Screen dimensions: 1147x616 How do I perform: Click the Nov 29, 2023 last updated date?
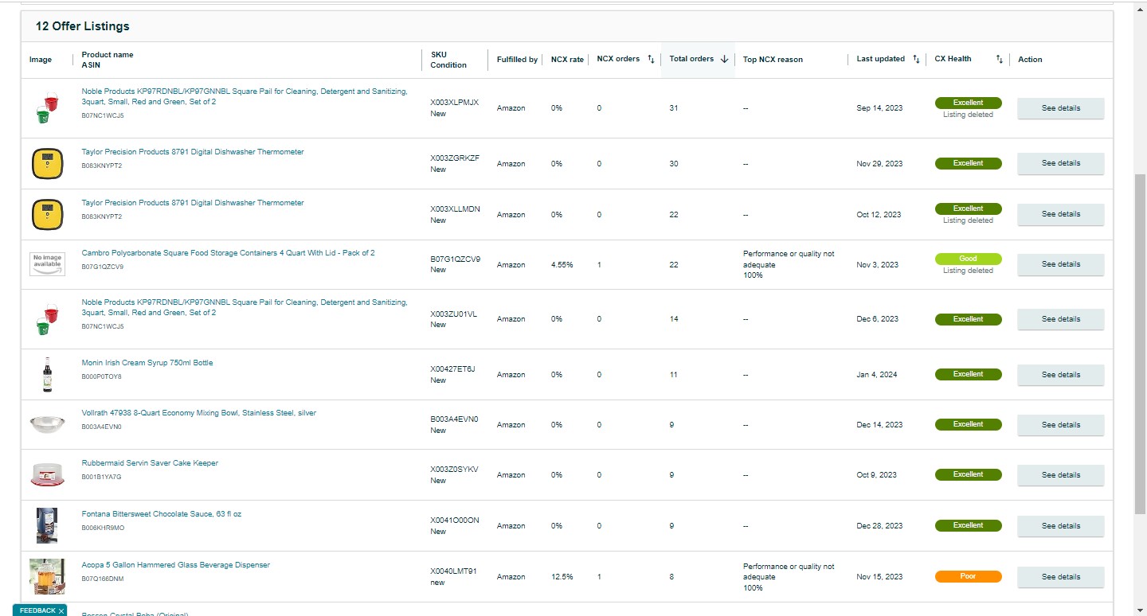pyautogui.click(x=879, y=164)
